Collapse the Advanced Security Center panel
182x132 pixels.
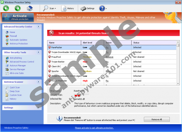point(38,27)
